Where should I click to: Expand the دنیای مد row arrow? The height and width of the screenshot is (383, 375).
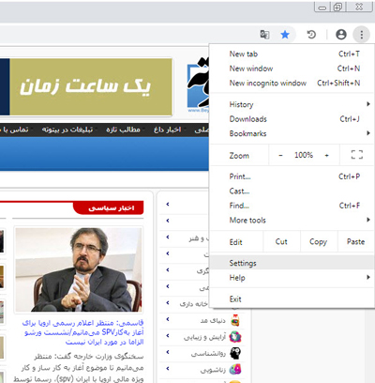click(x=168, y=319)
